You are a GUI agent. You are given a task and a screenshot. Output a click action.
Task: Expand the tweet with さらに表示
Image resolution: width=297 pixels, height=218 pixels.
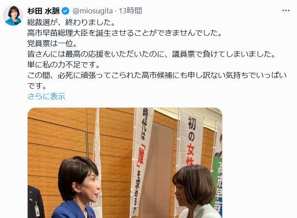(46, 96)
